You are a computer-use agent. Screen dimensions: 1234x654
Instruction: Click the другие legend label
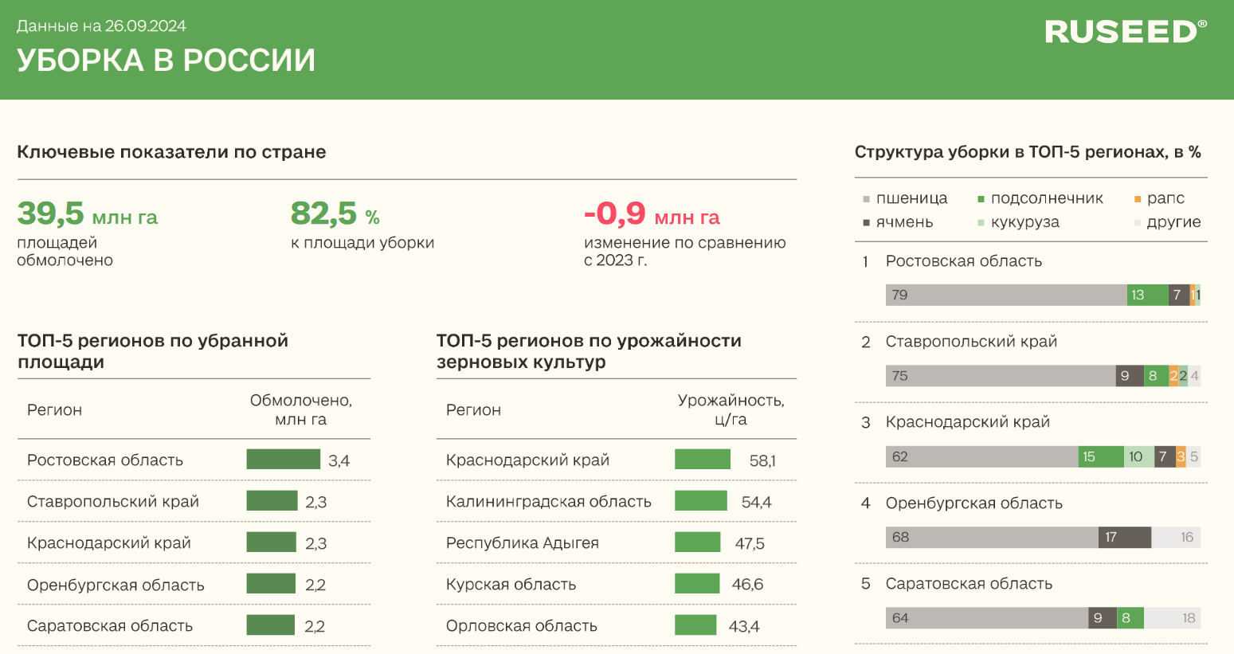pos(1173,222)
